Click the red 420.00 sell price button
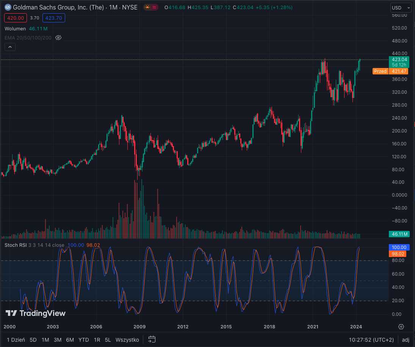The width and height of the screenshot is (415, 347). click(16, 18)
